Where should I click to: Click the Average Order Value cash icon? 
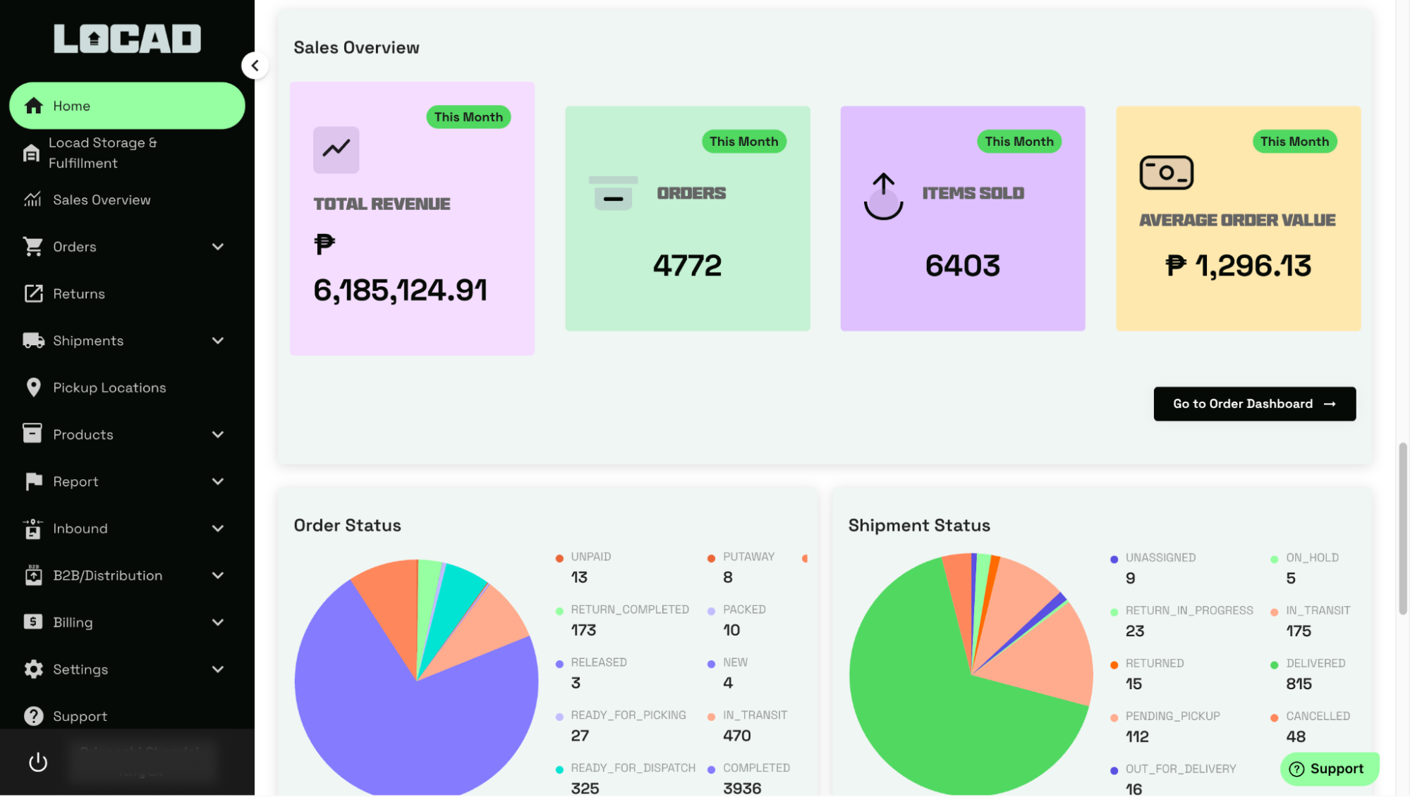coord(1166,173)
